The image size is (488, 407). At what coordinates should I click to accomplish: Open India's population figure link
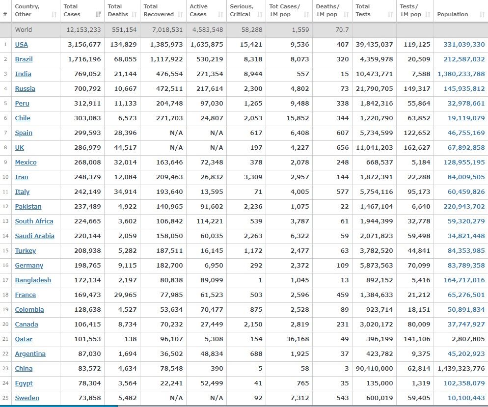point(461,74)
